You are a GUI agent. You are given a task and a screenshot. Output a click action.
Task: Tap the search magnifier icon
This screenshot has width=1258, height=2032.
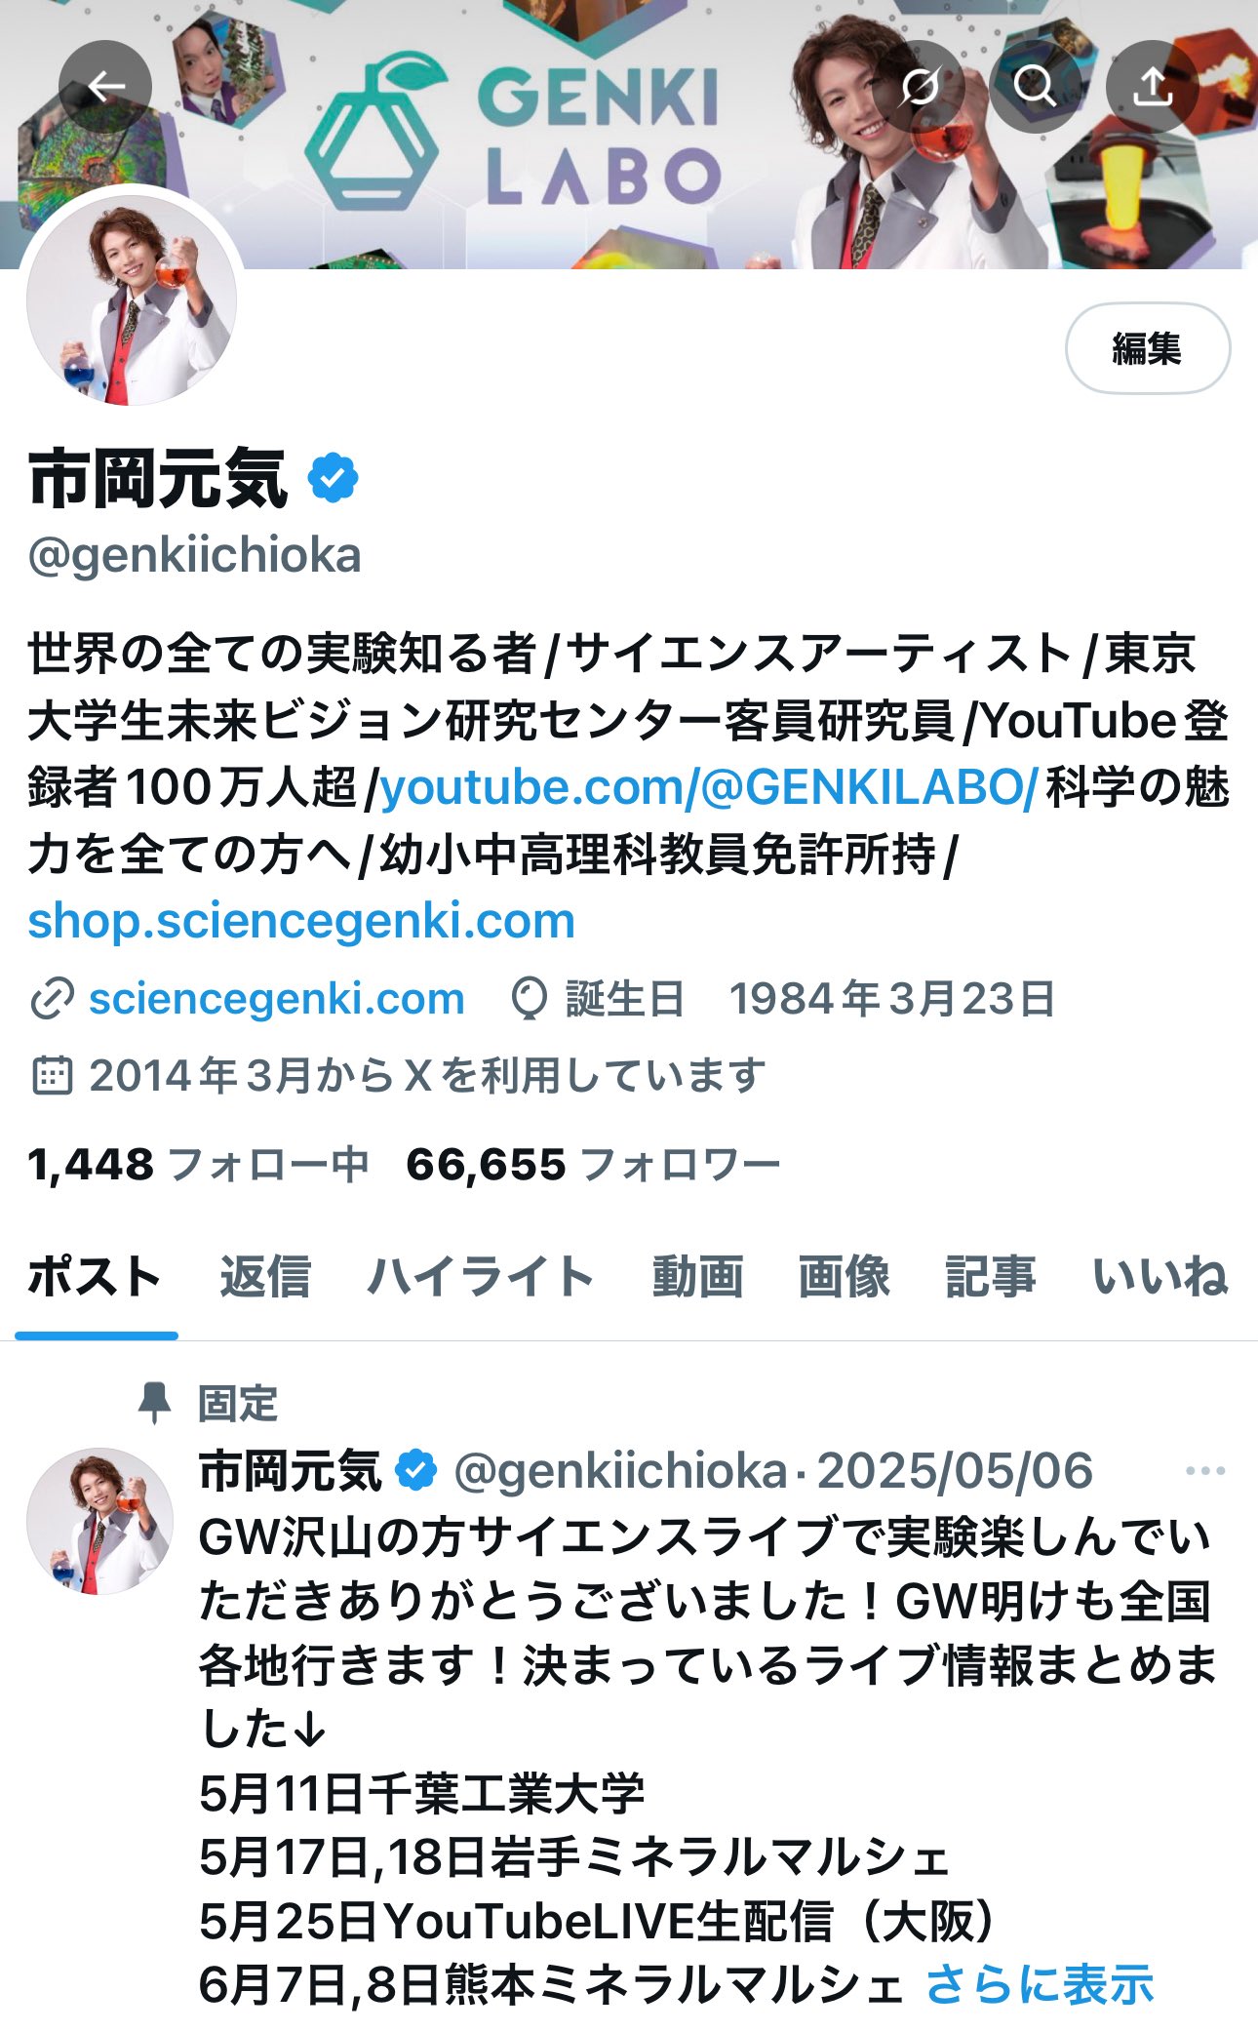(1036, 87)
